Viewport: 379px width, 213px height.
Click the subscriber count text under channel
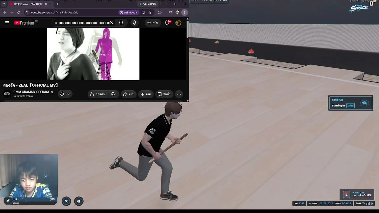point(23,96)
